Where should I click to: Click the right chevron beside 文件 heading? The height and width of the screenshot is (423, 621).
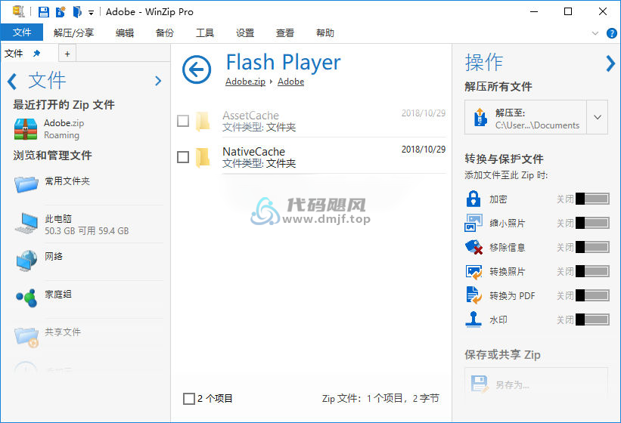pos(158,81)
